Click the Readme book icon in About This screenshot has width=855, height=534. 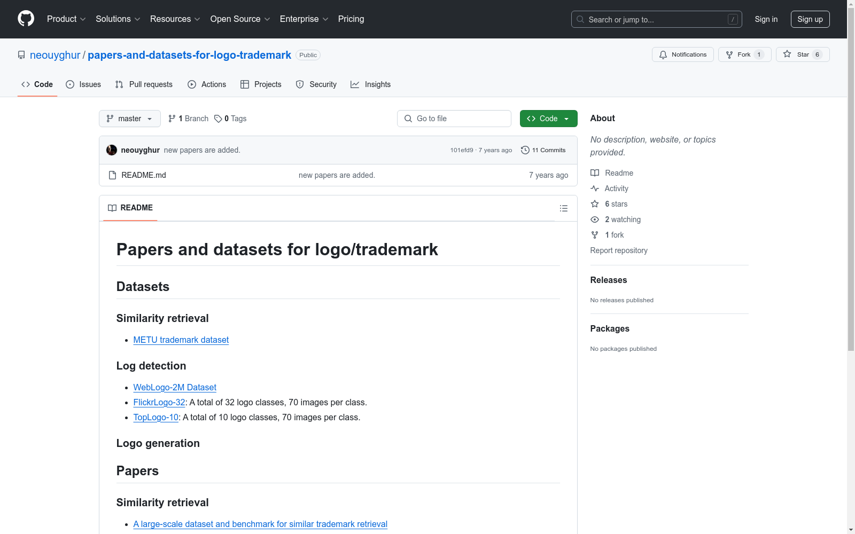point(595,173)
